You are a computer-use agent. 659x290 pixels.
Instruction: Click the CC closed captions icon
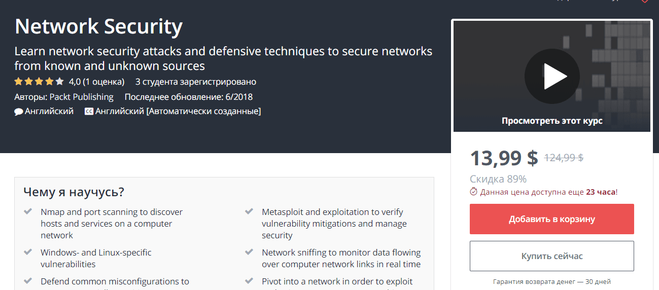89,112
